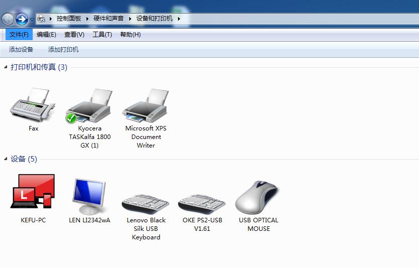The image size is (419, 268).
Task: Click 硬件和声音 in the address bar
Action: 108,19
